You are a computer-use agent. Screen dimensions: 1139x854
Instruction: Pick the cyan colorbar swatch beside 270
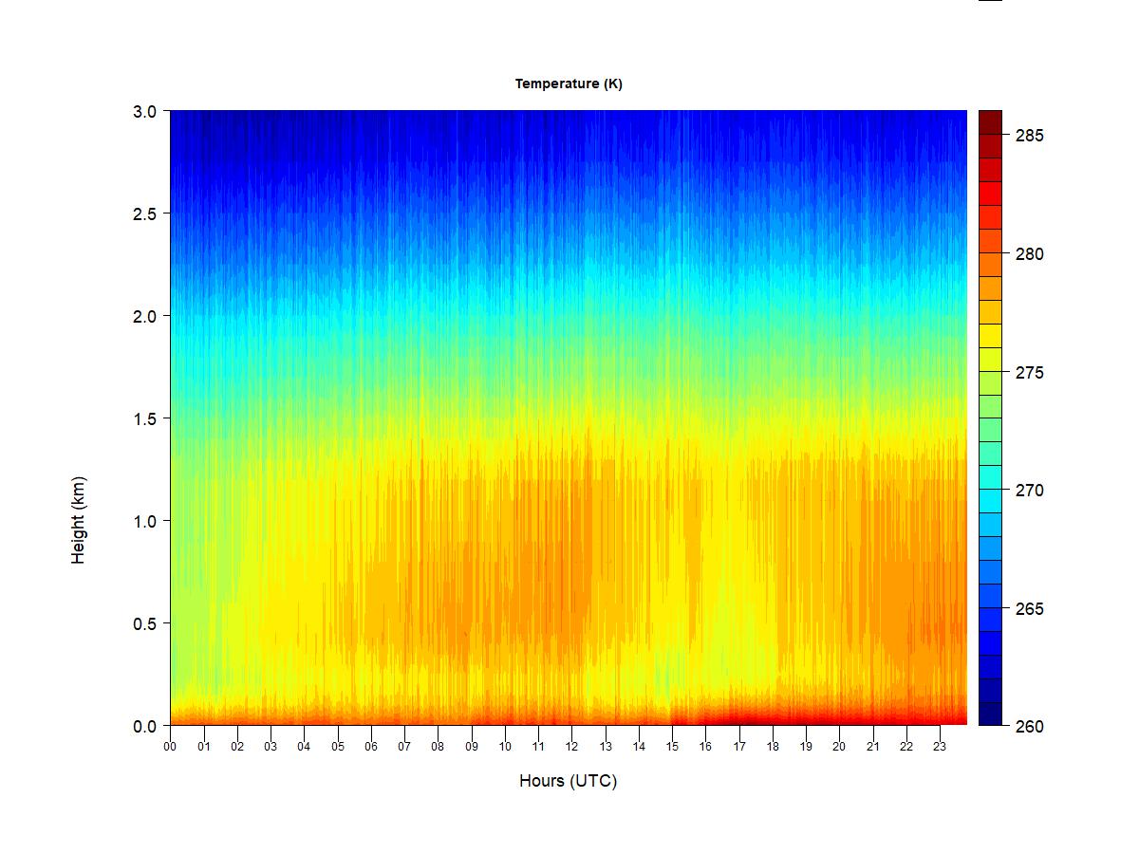[x=990, y=501]
